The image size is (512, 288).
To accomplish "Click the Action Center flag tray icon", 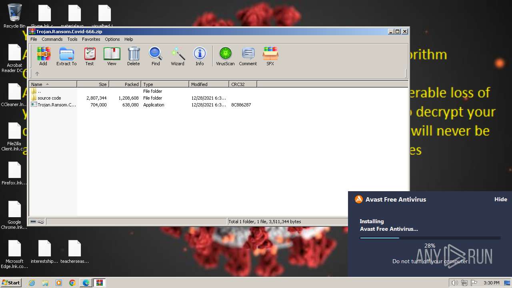I will [x=474, y=283].
